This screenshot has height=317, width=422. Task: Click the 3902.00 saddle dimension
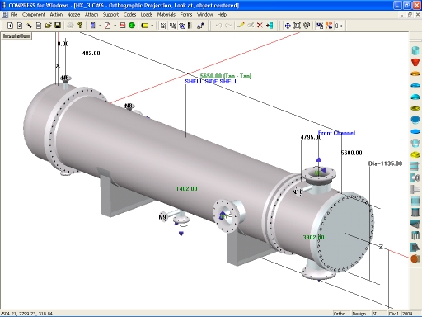(x=313, y=237)
